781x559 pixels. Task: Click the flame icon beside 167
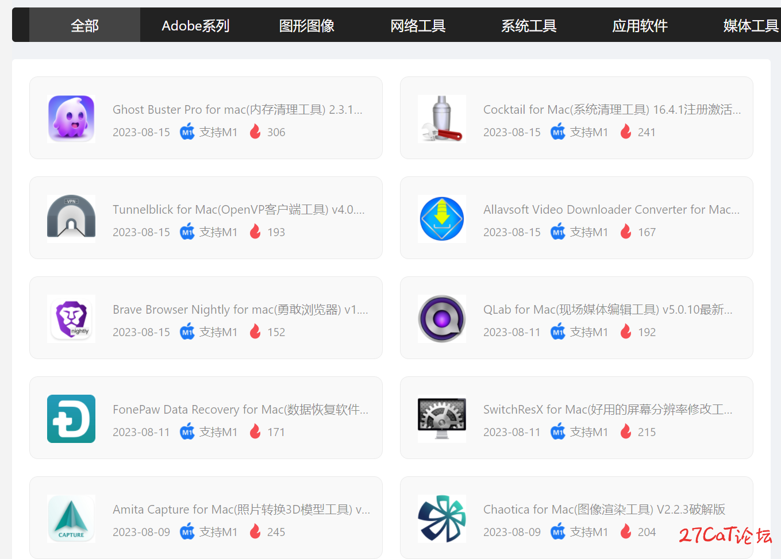click(x=626, y=232)
